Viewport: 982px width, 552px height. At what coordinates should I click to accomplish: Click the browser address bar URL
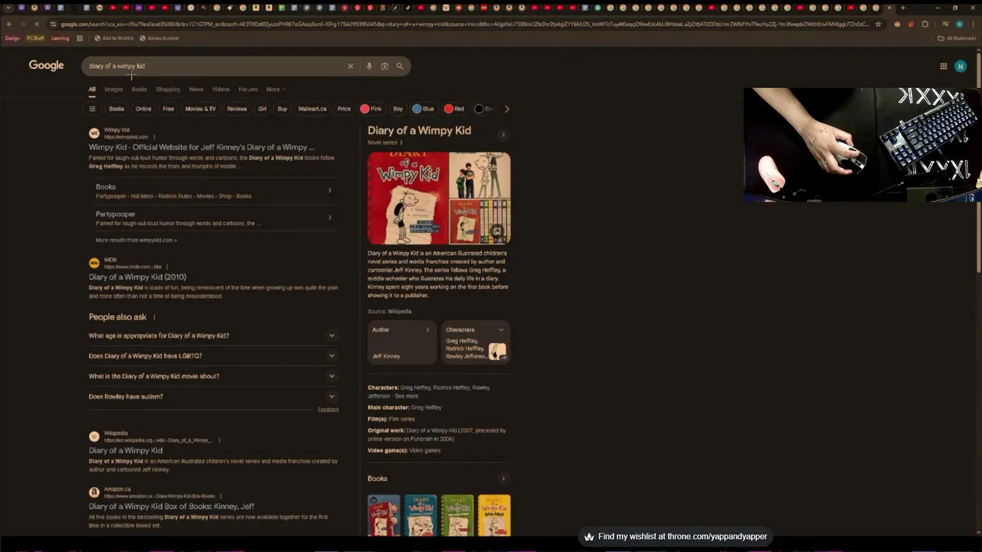tap(464, 24)
